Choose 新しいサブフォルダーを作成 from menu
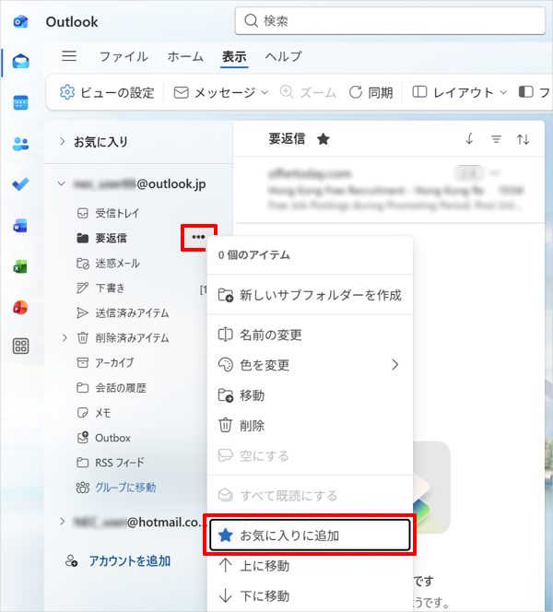 [310, 295]
